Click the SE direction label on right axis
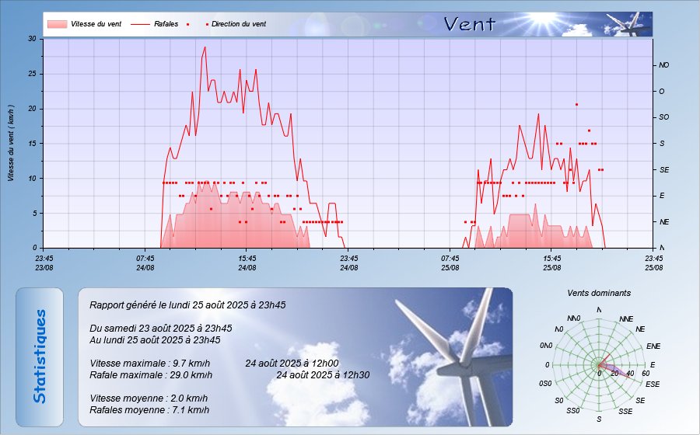700x435 pixels. pos(663,169)
